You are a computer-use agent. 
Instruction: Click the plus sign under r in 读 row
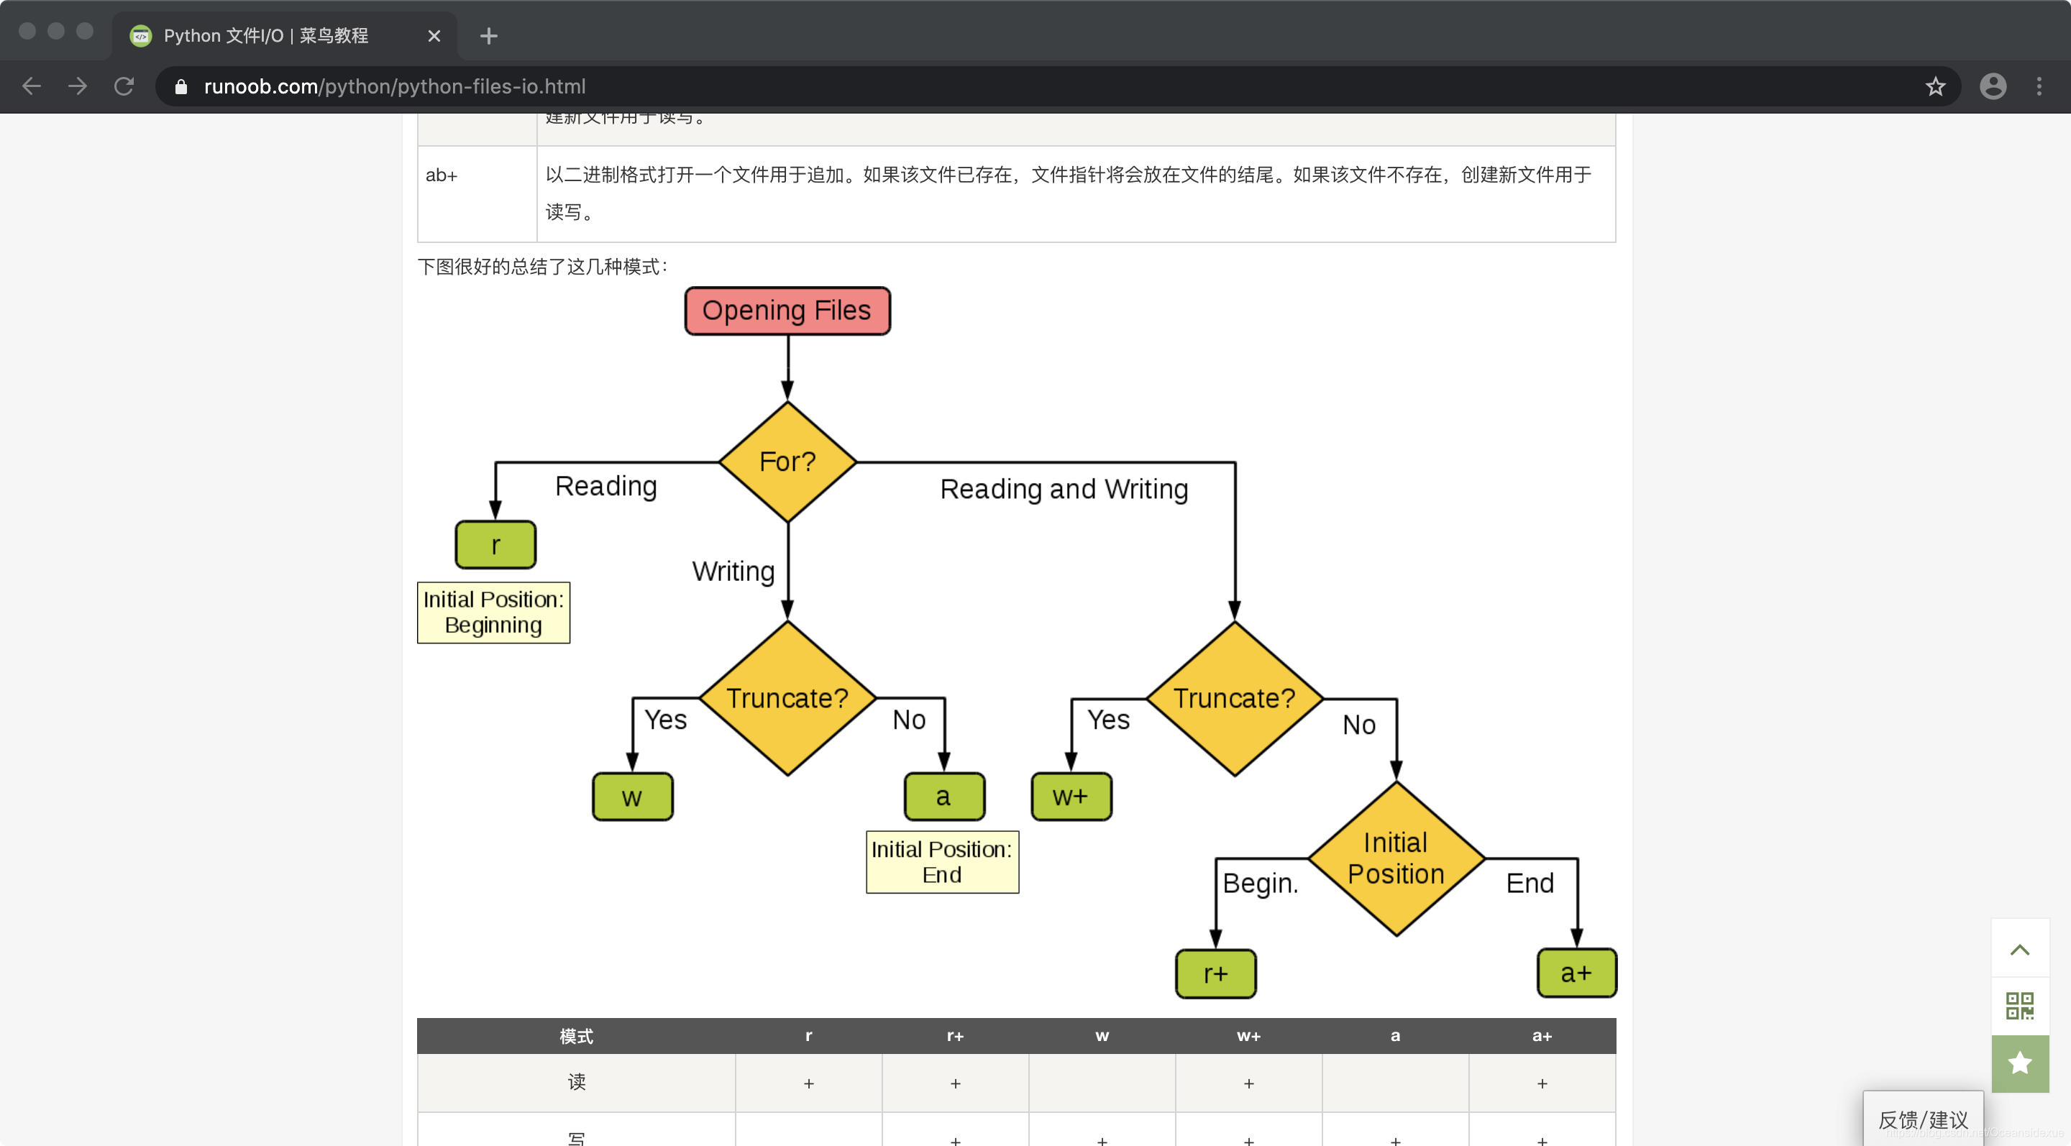coord(809,1083)
